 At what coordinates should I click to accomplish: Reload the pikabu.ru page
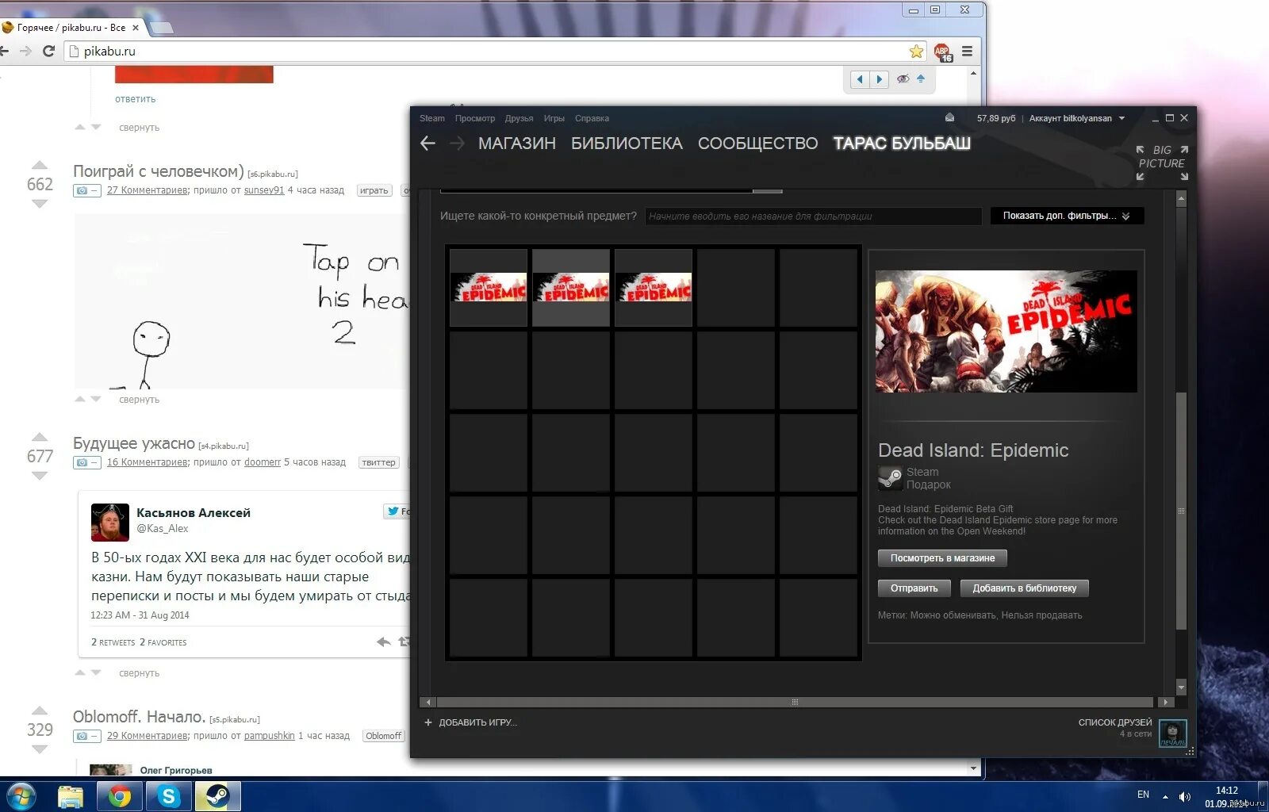pyautogui.click(x=48, y=51)
